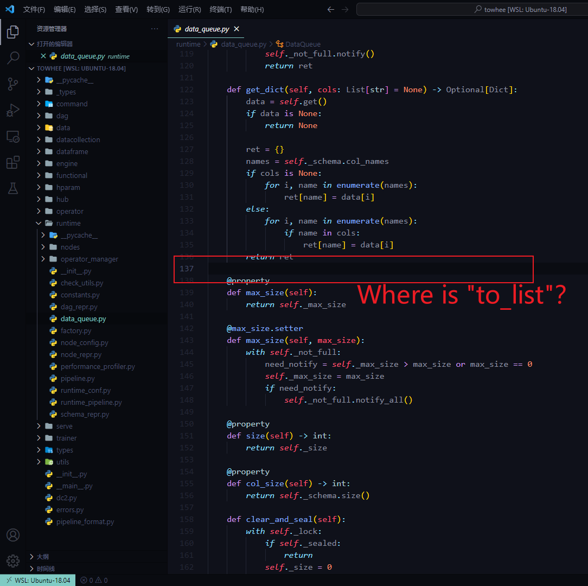Open the 查看(V) menu
The width and height of the screenshot is (588, 586).
(x=126, y=9)
